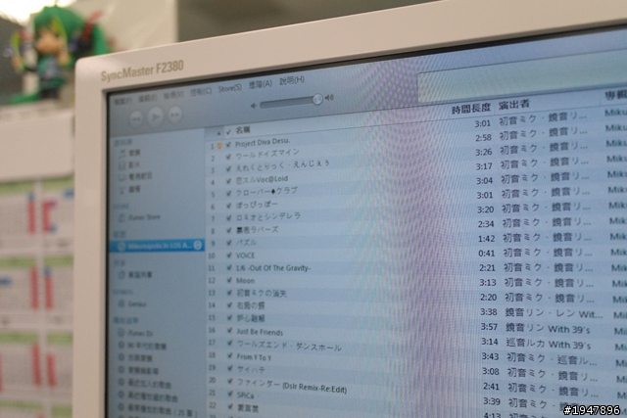Click the Play button
The image size is (627, 418).
155,116
